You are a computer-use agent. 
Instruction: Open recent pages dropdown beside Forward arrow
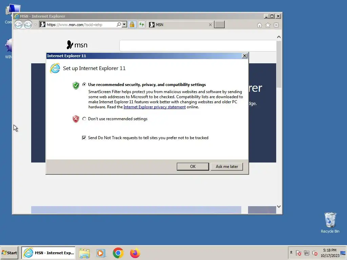pos(35,24)
